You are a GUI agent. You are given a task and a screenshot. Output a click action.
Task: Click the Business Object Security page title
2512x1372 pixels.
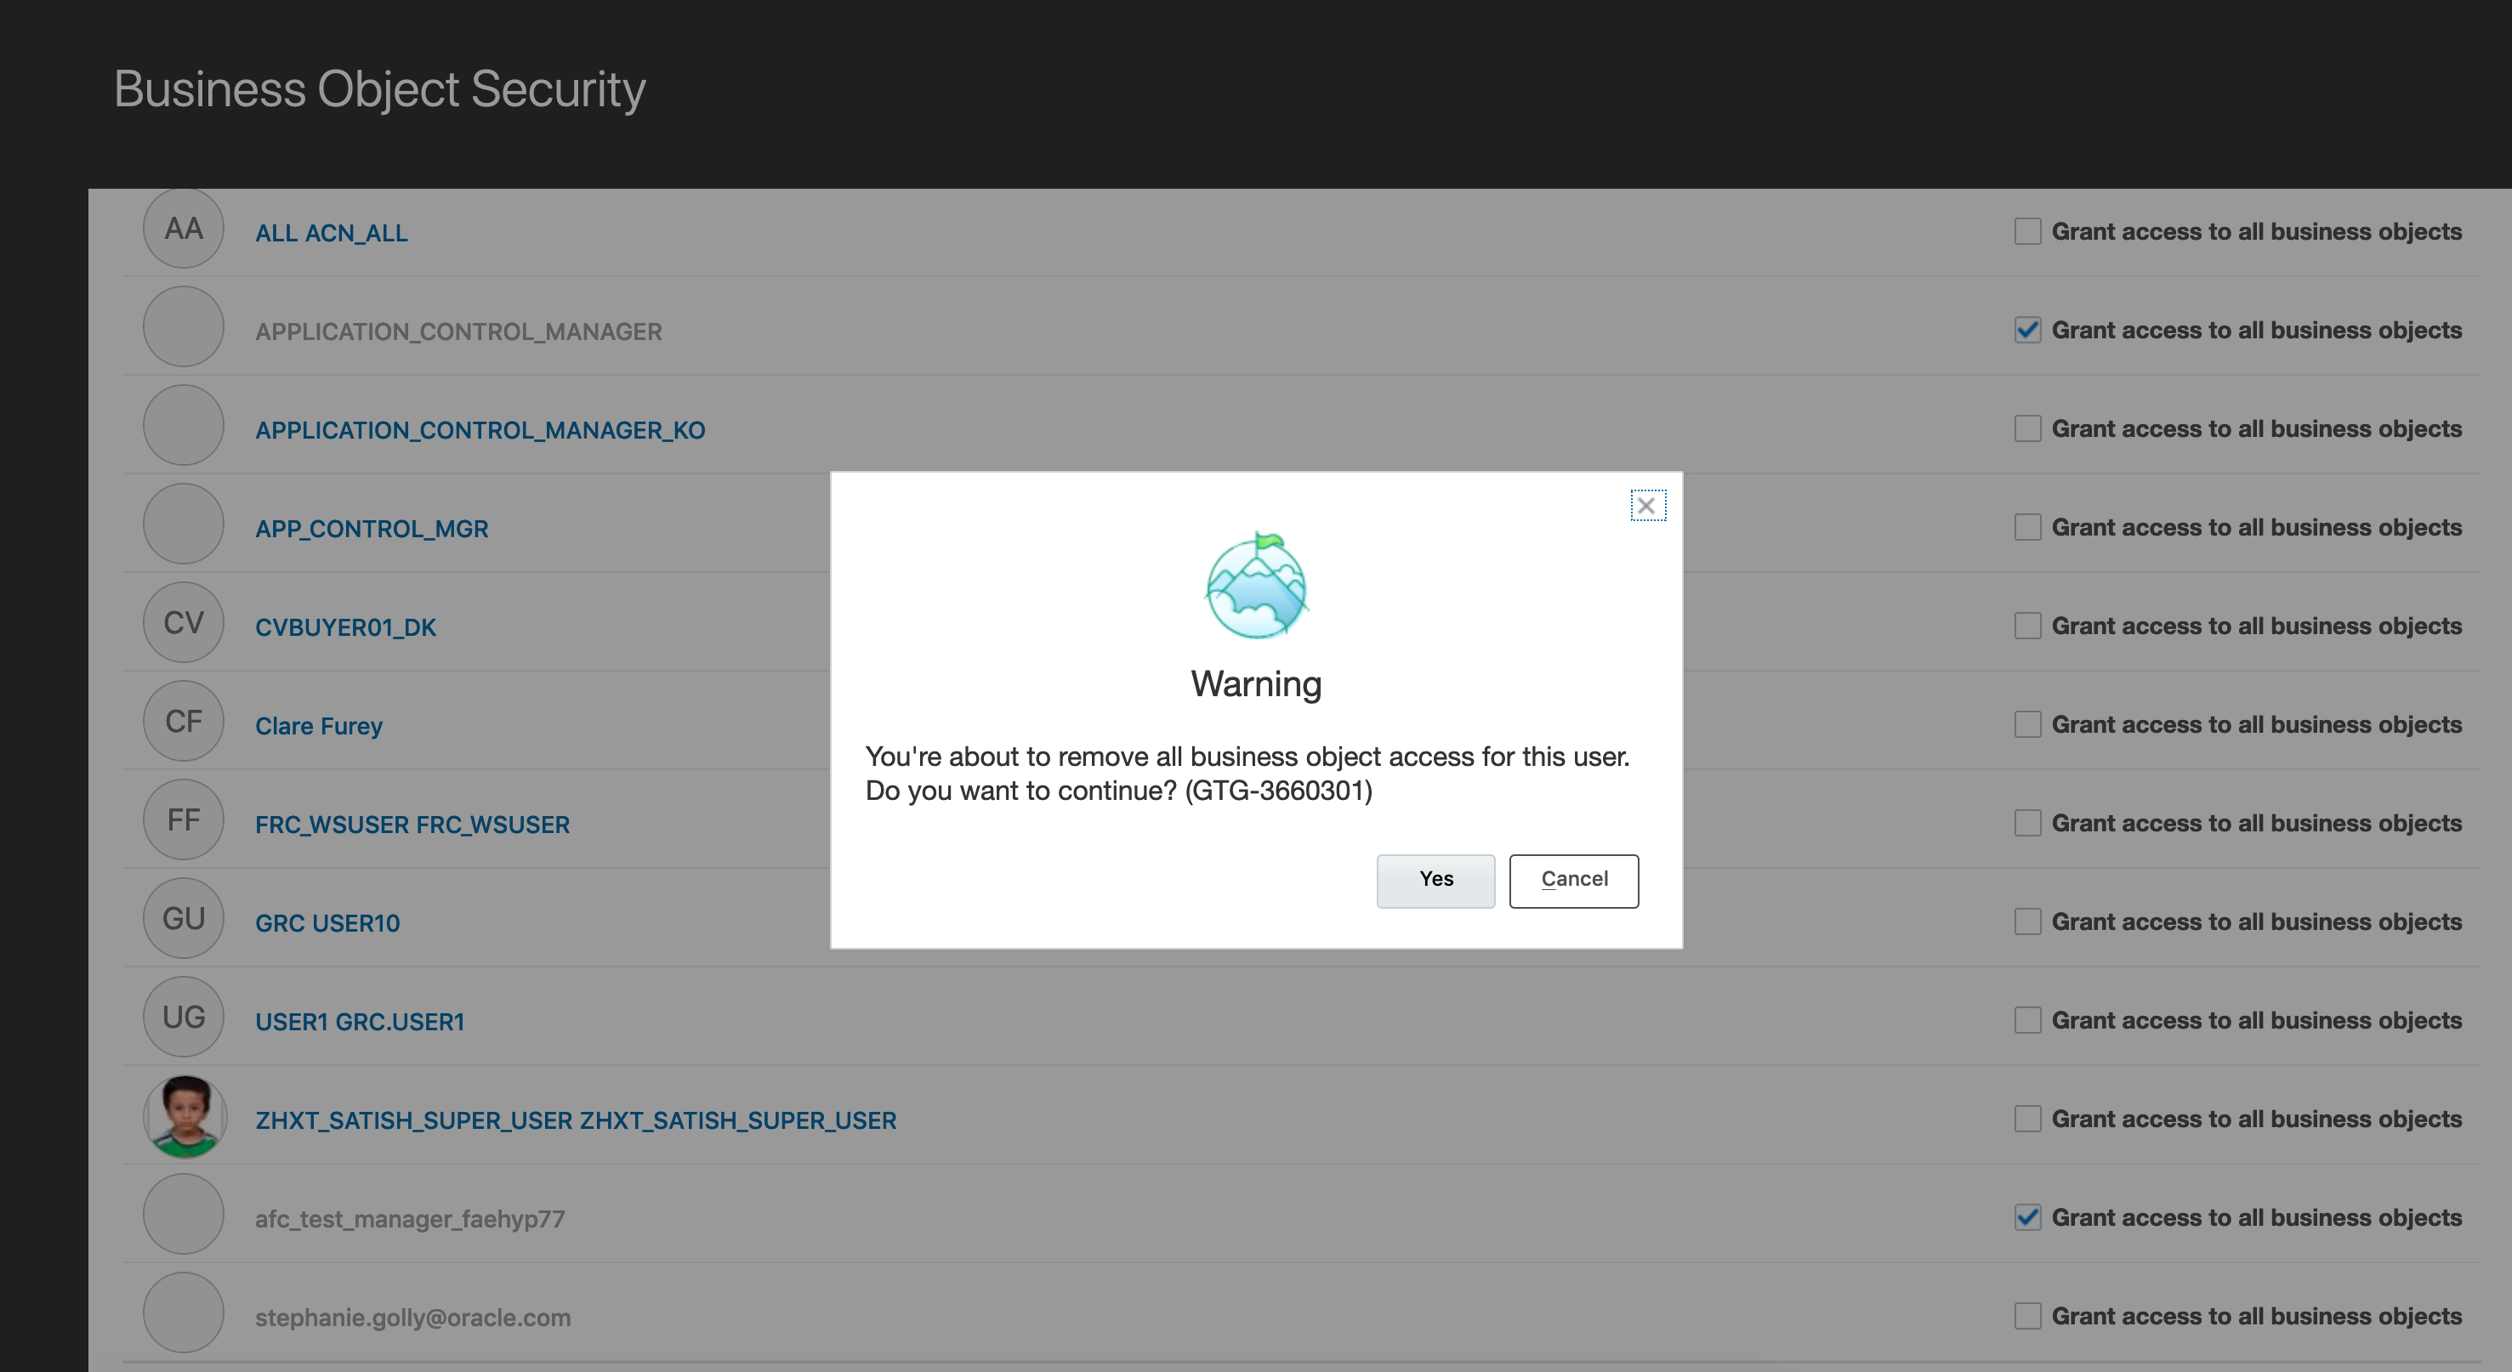pyautogui.click(x=380, y=90)
